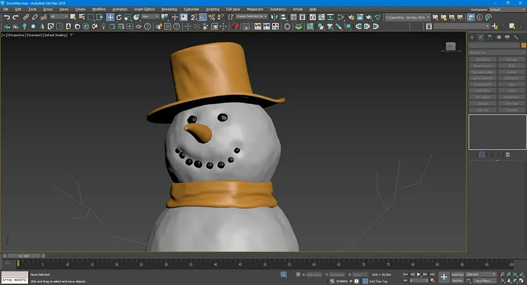This screenshot has width=527, height=285.
Task: Select the Move tool in toolbar
Action: click(x=110, y=17)
